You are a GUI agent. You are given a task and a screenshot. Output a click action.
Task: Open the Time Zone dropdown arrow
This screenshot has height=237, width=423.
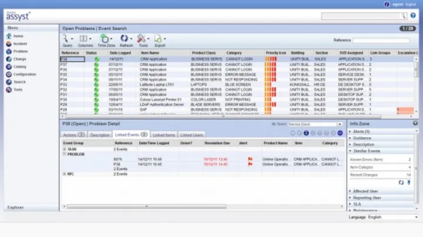tap(112, 39)
